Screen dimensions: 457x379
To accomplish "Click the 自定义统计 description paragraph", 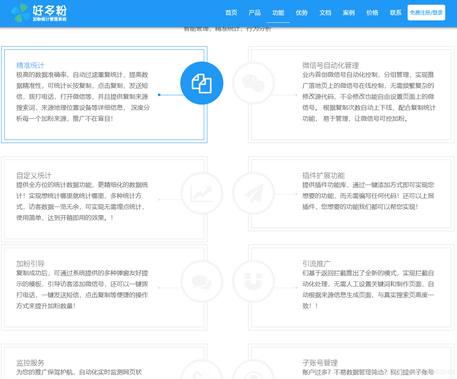I will click(x=82, y=201).
